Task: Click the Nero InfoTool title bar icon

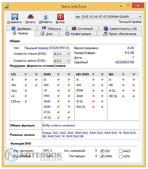Action: [x=7, y=6]
